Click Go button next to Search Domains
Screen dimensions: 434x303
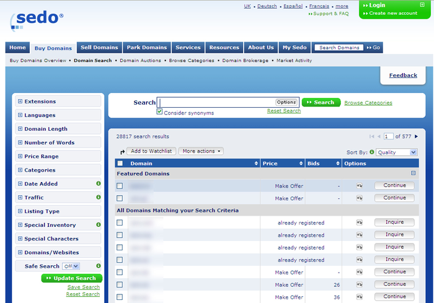(373, 48)
